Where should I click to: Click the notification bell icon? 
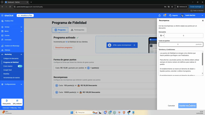click(159, 15)
